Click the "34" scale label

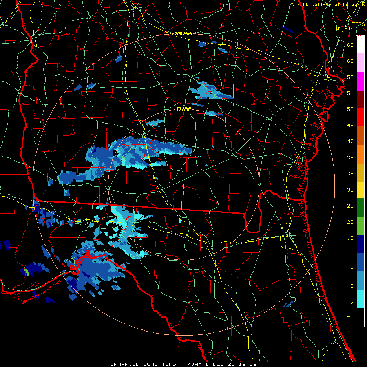click(x=350, y=174)
